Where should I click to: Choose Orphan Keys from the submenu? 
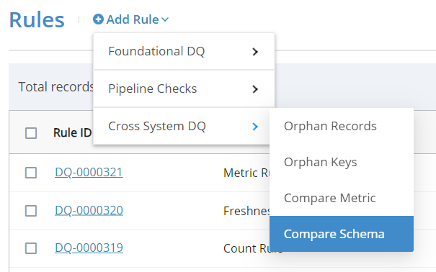[342, 162]
